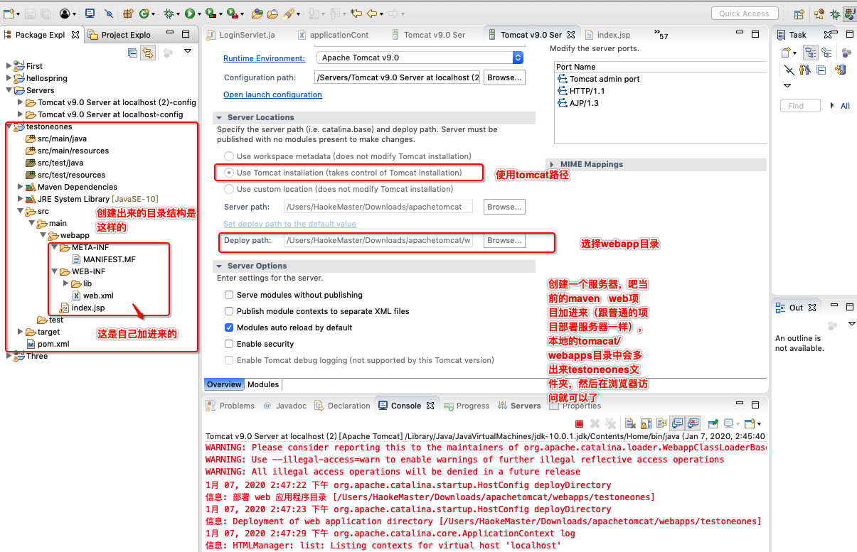
Task: Click Open launch configuration link
Action: point(272,94)
